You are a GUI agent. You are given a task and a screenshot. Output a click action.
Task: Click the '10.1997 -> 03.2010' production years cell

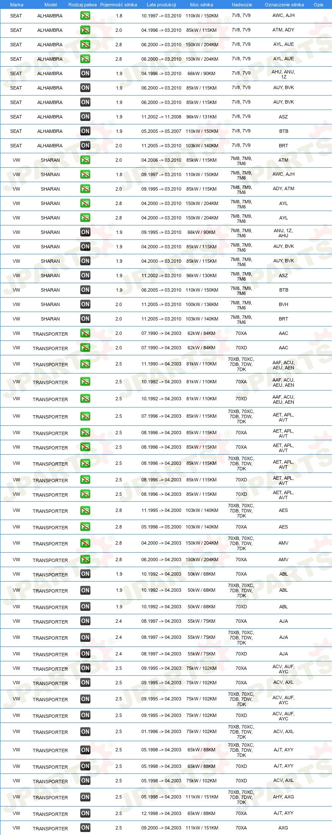tap(161, 16)
